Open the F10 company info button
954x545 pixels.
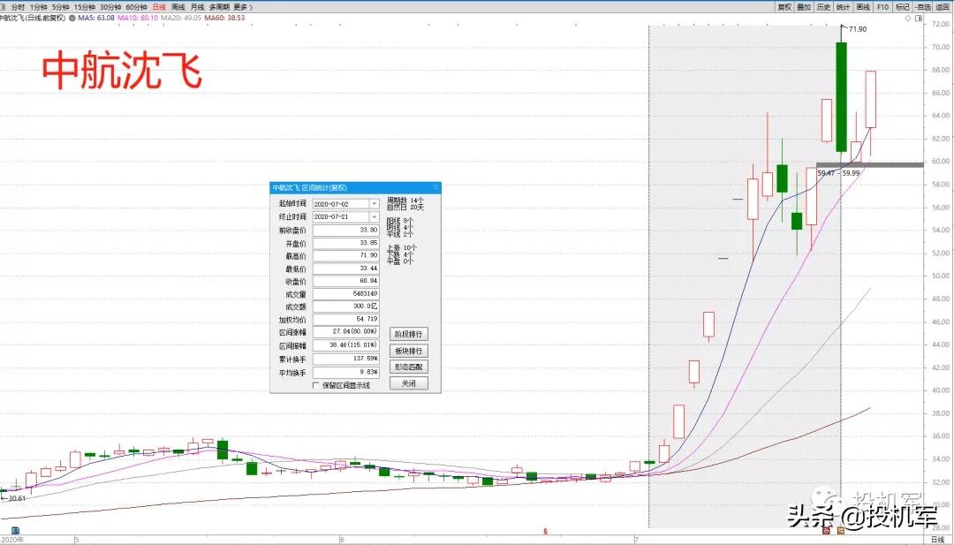pyautogui.click(x=882, y=7)
